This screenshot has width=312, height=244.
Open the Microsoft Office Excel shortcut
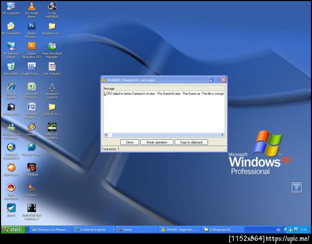click(31, 91)
